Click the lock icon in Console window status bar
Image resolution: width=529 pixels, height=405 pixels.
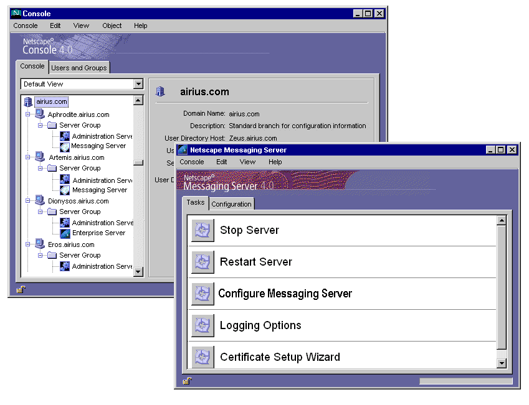[x=21, y=289]
